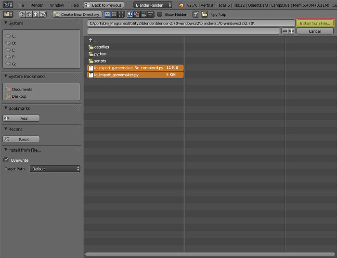This screenshot has height=258, width=337.
Task: Open the Render menu
Action: pyautogui.click(x=37, y=5)
